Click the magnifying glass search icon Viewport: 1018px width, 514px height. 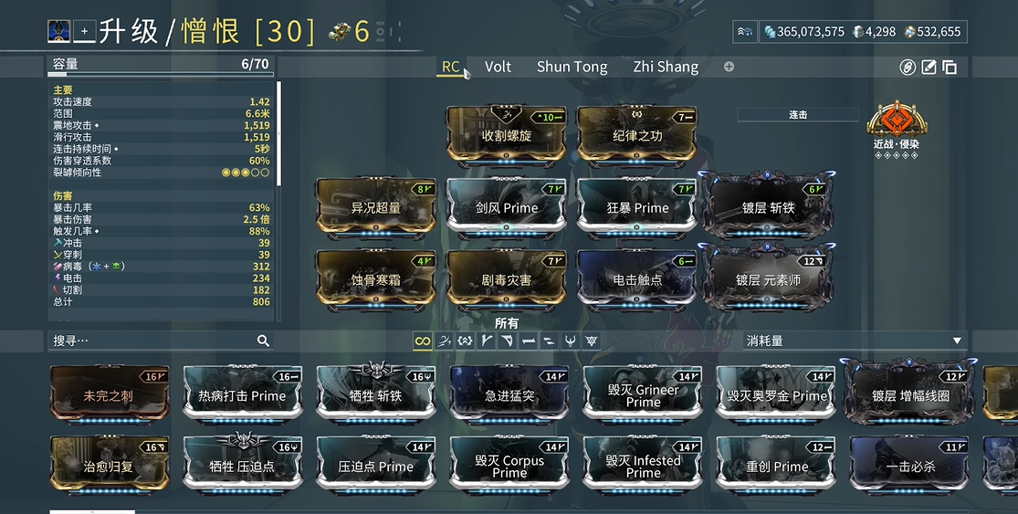coord(263,341)
